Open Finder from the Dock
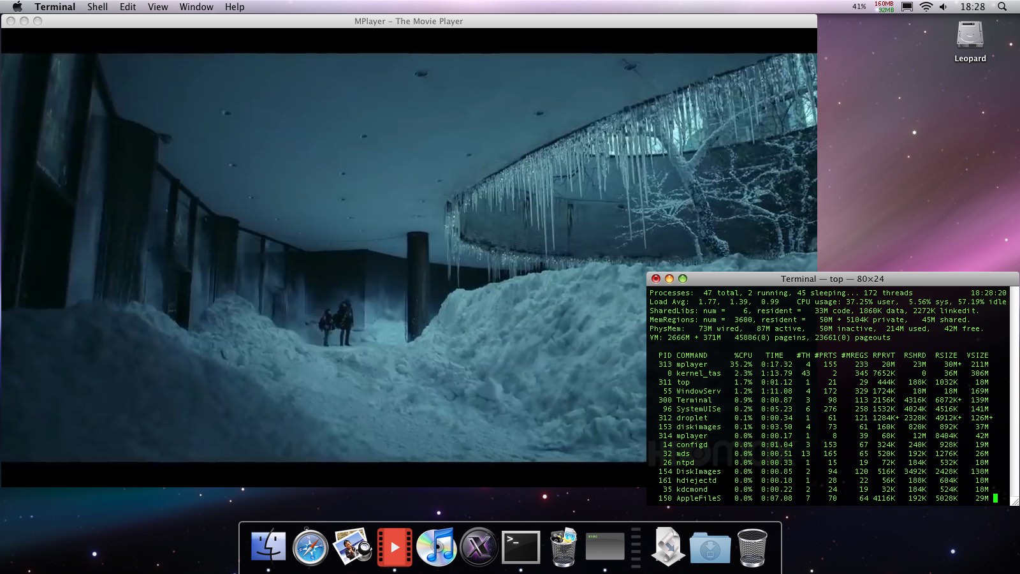The height and width of the screenshot is (574, 1020). 269,546
